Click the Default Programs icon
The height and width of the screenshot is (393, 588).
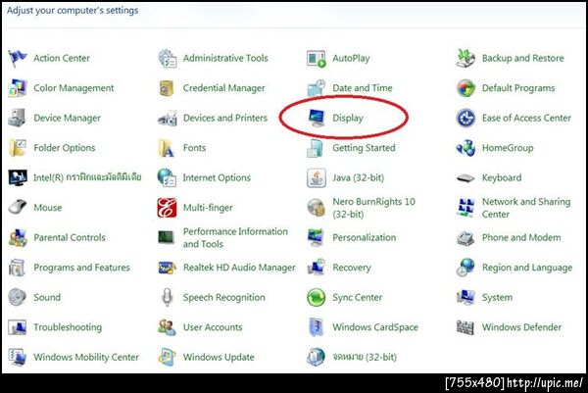pos(465,88)
